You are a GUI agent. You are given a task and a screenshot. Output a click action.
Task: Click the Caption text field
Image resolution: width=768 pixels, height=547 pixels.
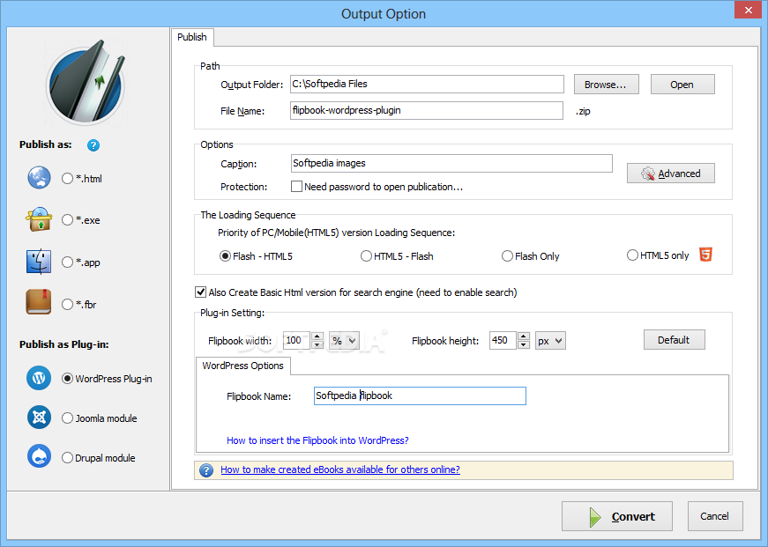point(451,164)
